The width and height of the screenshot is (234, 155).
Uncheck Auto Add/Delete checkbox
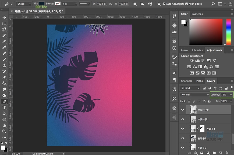[x=164, y=4]
